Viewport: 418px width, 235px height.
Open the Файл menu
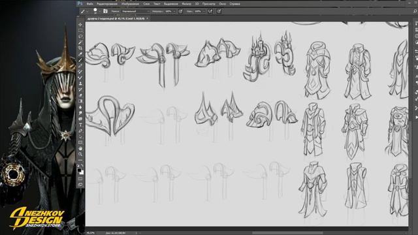pyautogui.click(x=90, y=4)
